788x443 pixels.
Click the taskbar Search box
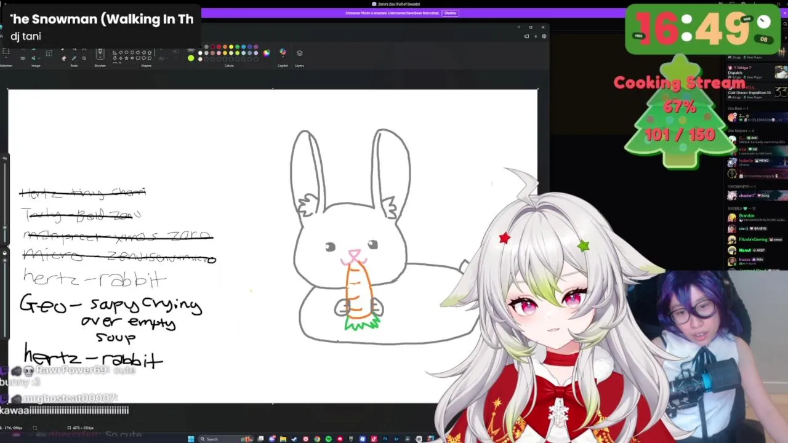pos(225,439)
